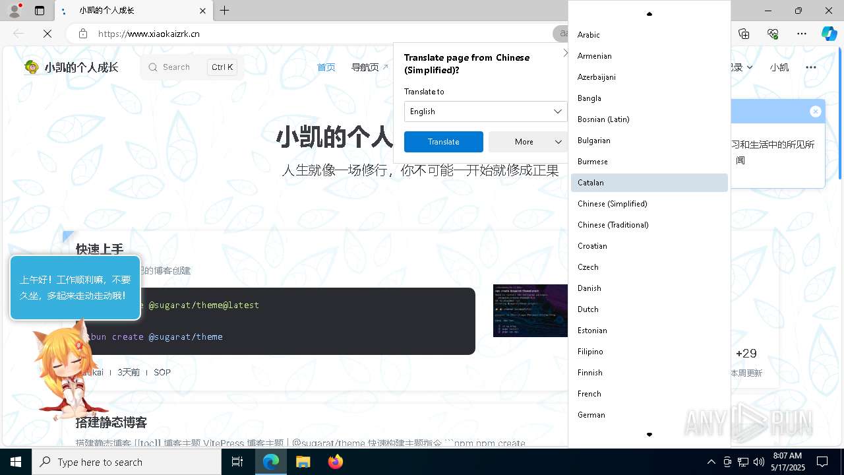The height and width of the screenshot is (475, 844).
Task: Type here to search taskbar box
Action: pos(127,462)
